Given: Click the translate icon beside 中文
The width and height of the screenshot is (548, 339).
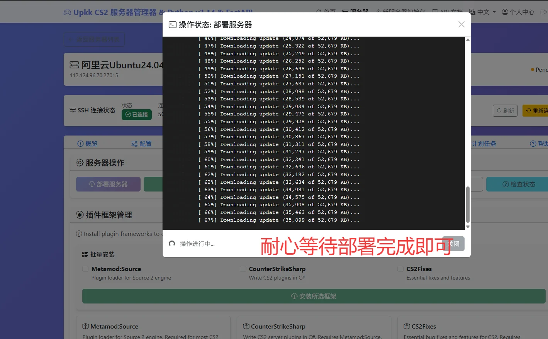Looking at the screenshot, I should coord(472,12).
